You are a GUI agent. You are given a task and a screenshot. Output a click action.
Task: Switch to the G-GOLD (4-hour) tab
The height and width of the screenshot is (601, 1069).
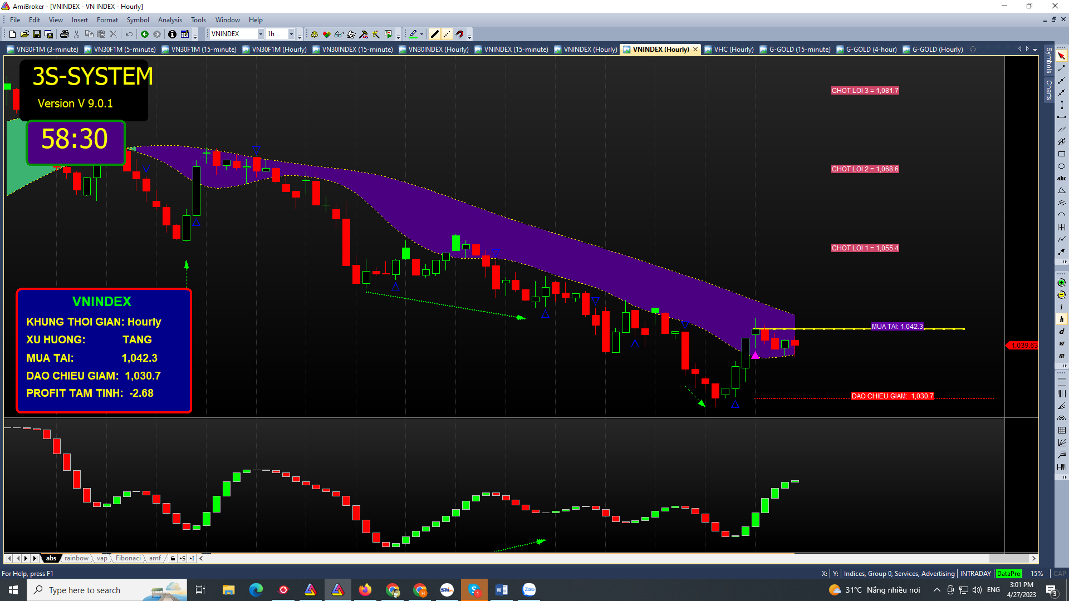click(871, 50)
